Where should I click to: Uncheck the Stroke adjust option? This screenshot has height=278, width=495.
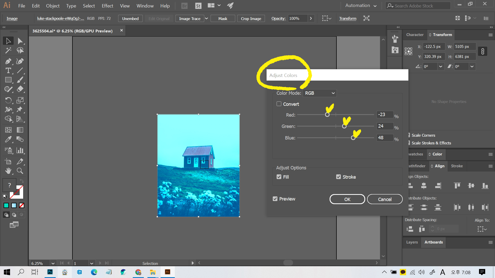coord(339,177)
